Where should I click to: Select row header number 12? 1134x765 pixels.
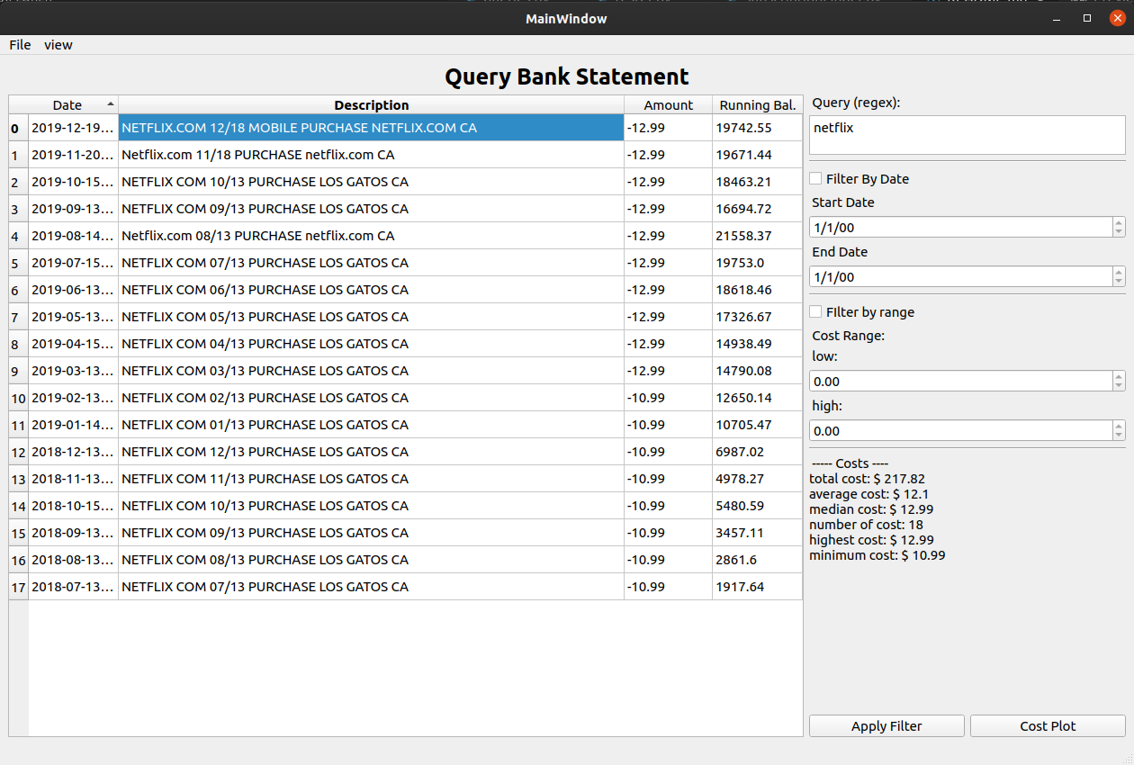click(19, 452)
